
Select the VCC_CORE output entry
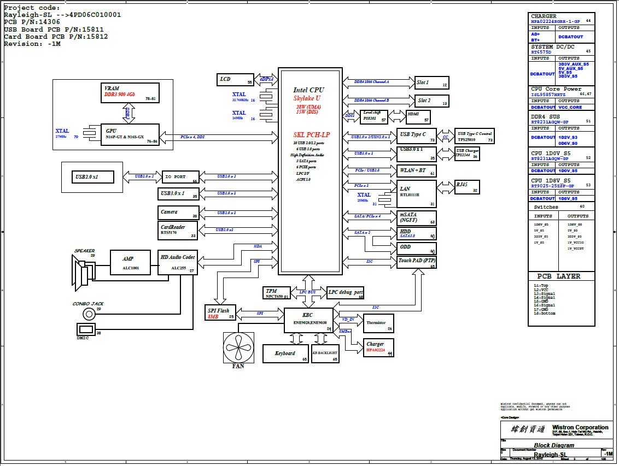pos(570,107)
